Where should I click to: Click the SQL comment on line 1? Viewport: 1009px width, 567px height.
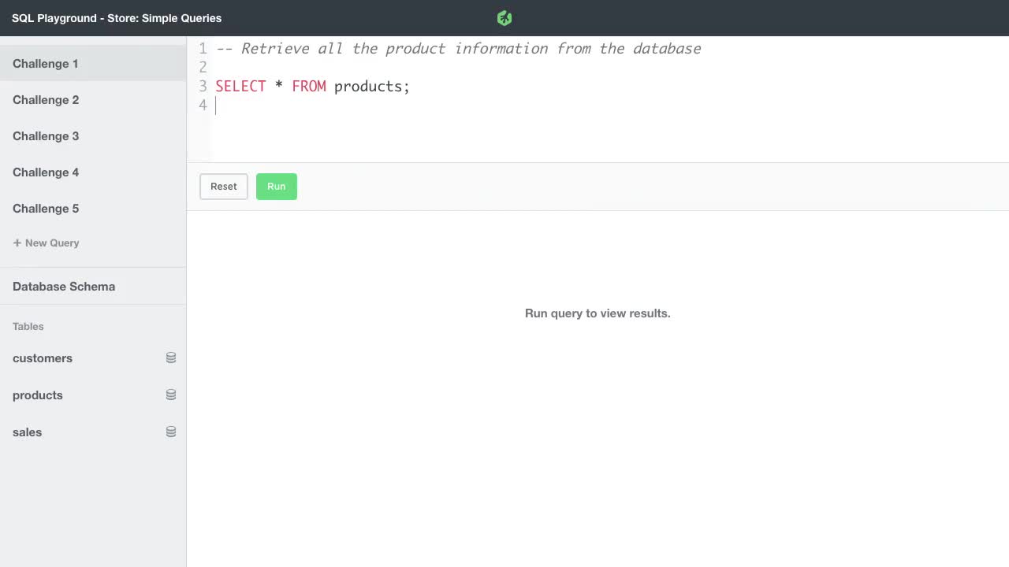pos(457,48)
